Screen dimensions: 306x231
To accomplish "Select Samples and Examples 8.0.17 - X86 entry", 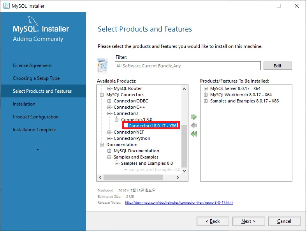I will [244, 101].
